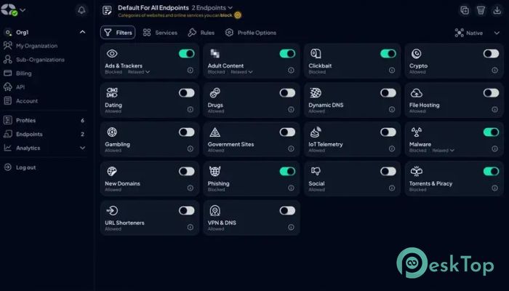Screen dimensions: 509x291
Task: Switch to the Rules tab
Action: pos(201,33)
